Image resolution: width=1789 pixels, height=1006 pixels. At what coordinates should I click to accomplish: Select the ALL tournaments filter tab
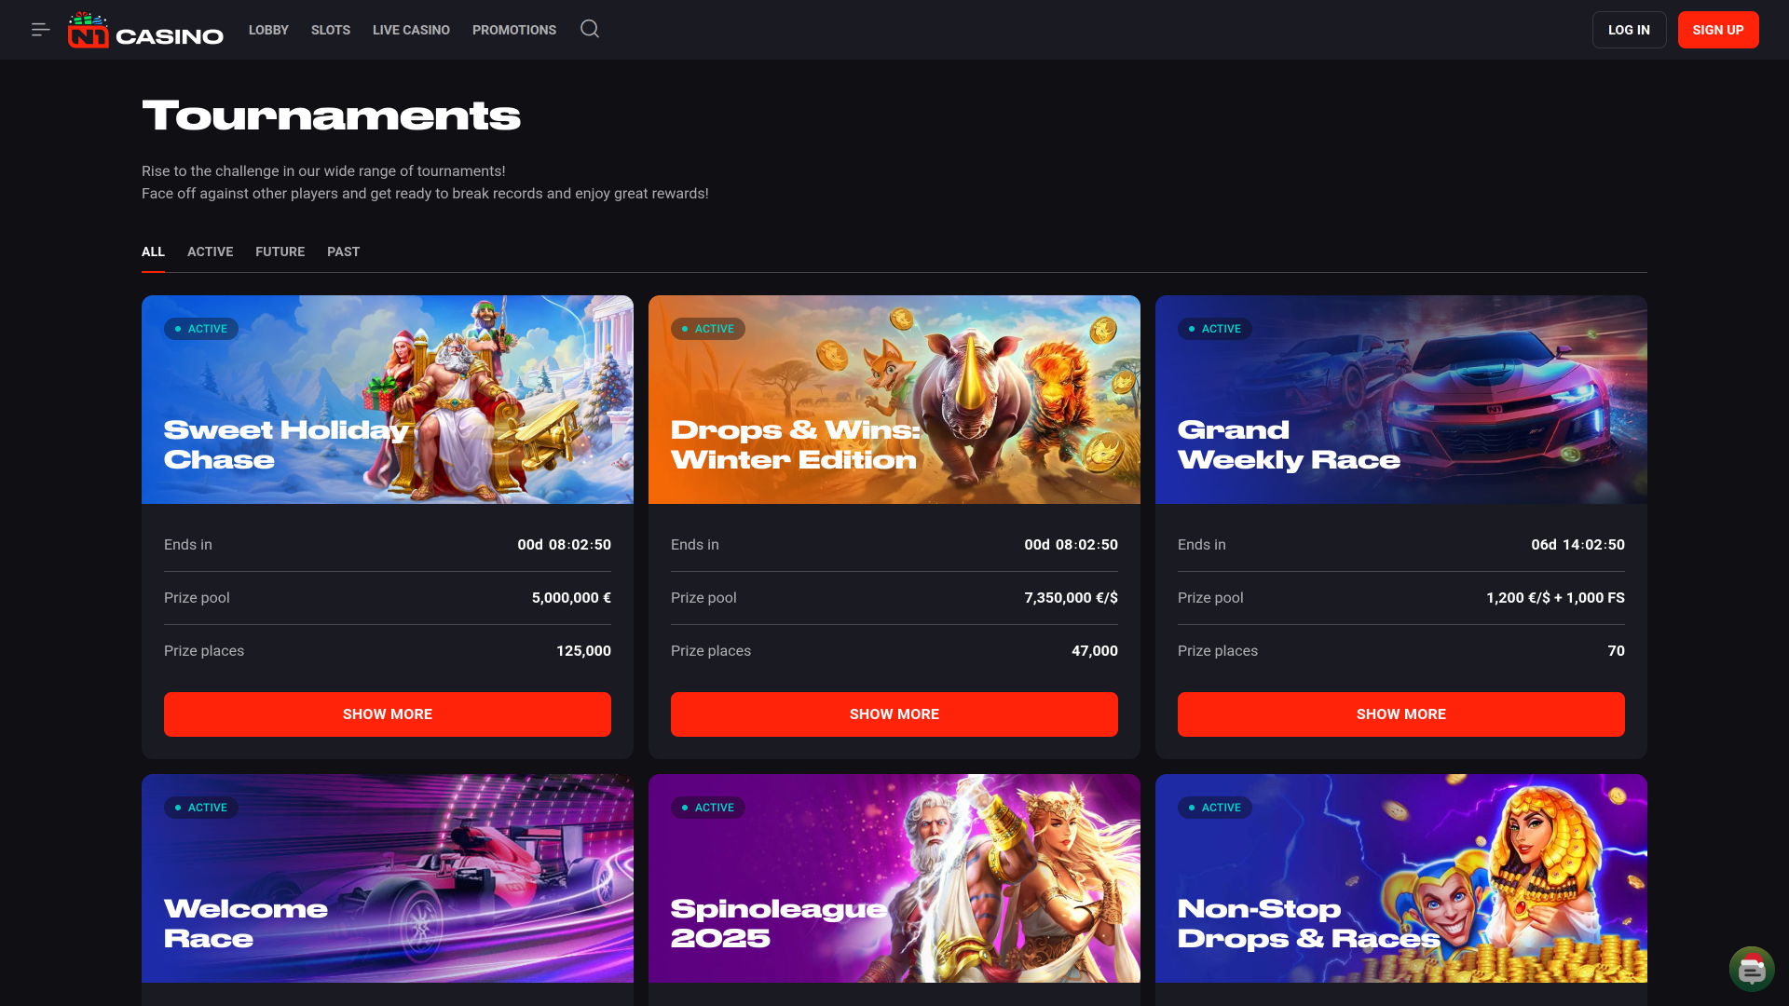click(x=153, y=251)
